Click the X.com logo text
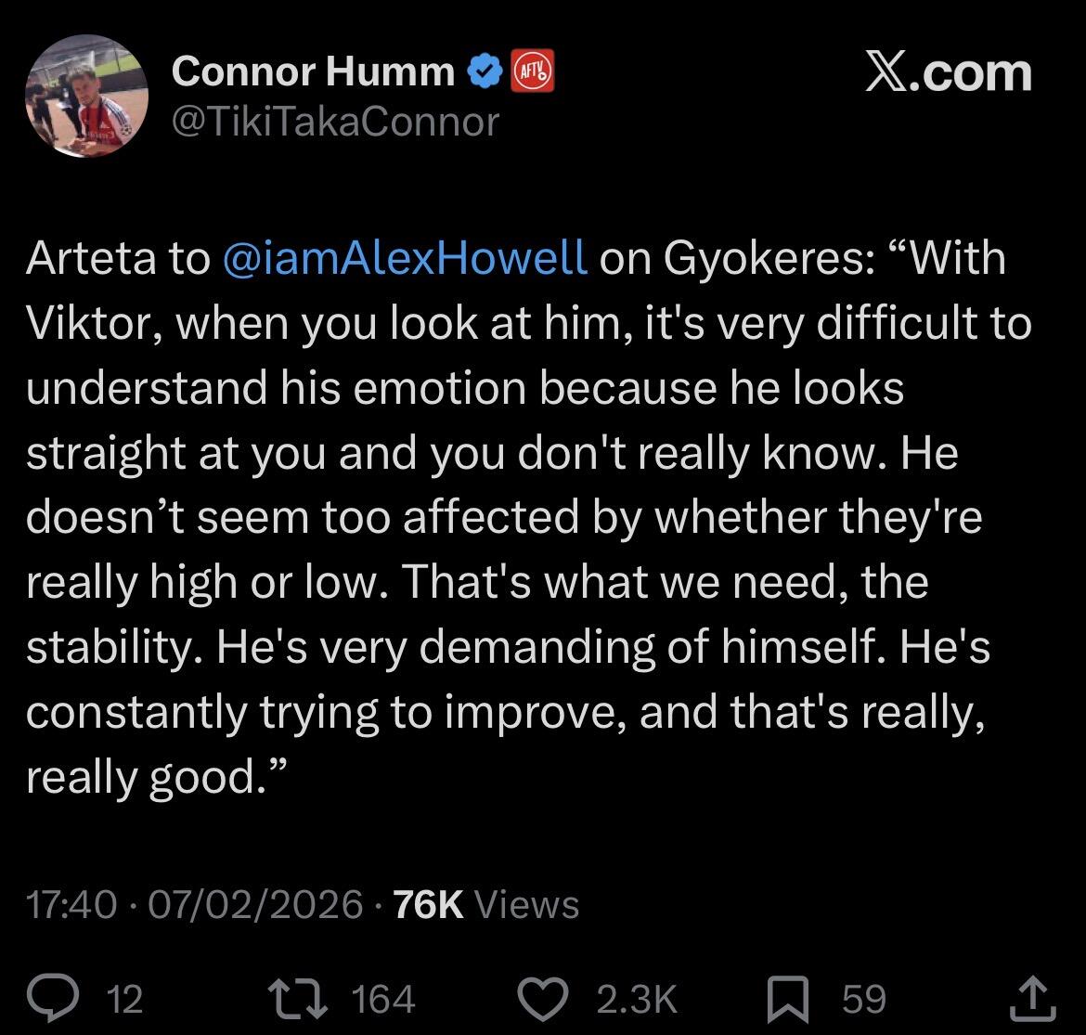 pyautogui.click(x=948, y=72)
